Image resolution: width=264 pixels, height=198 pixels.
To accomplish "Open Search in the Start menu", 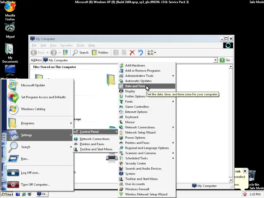I will coord(40,147).
